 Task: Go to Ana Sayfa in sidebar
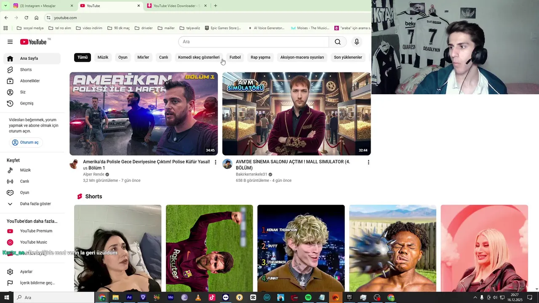(x=32, y=58)
